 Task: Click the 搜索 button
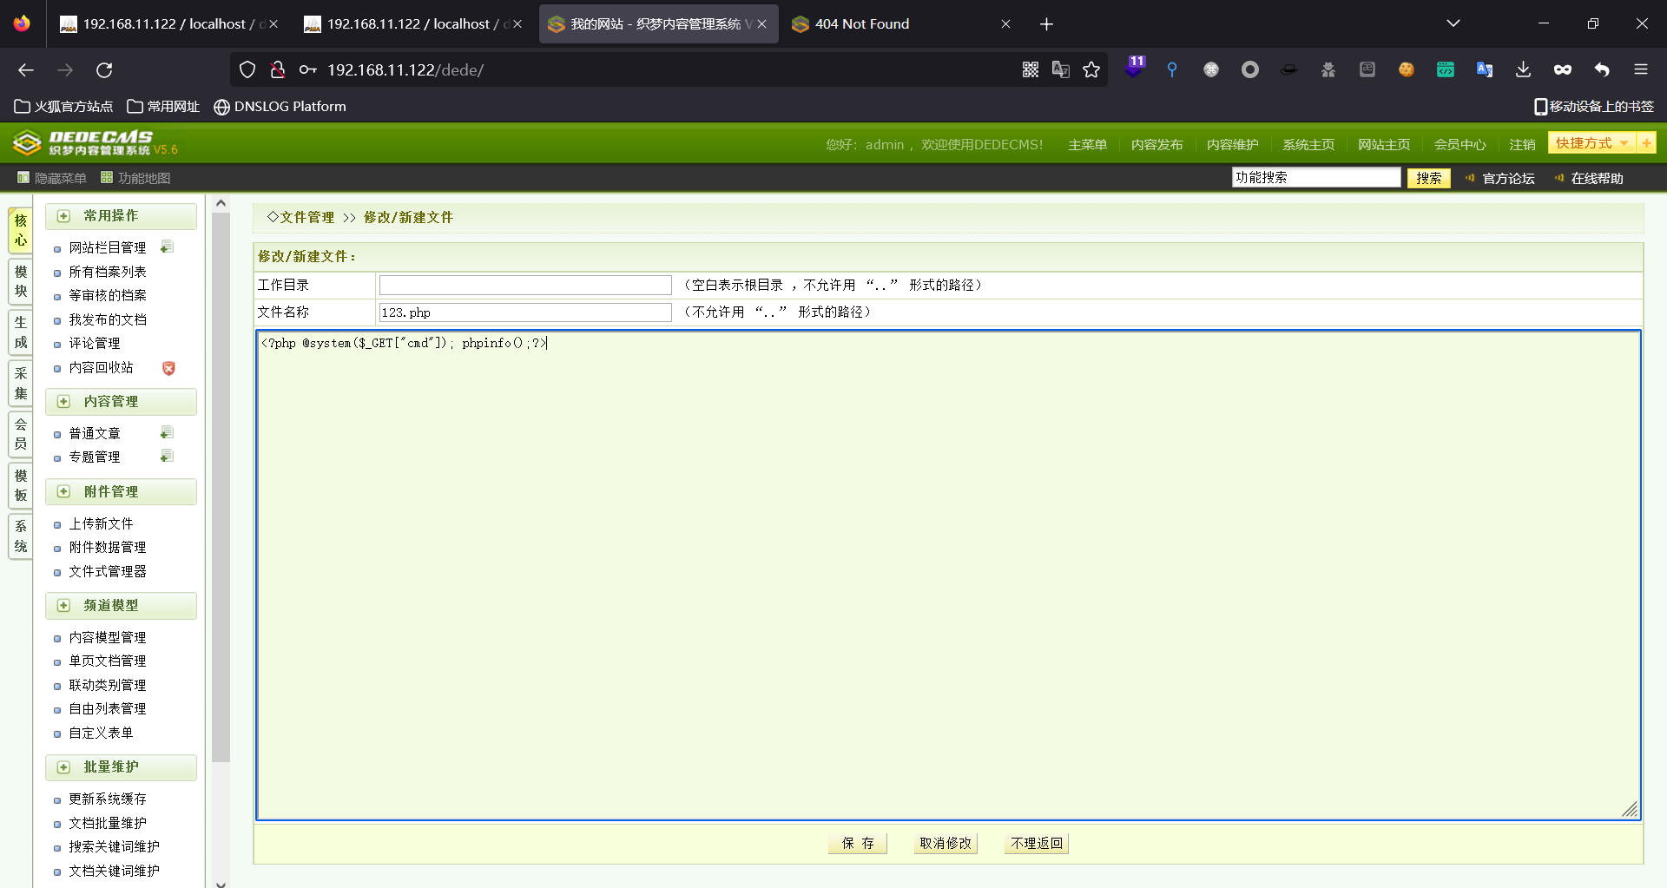[1428, 178]
